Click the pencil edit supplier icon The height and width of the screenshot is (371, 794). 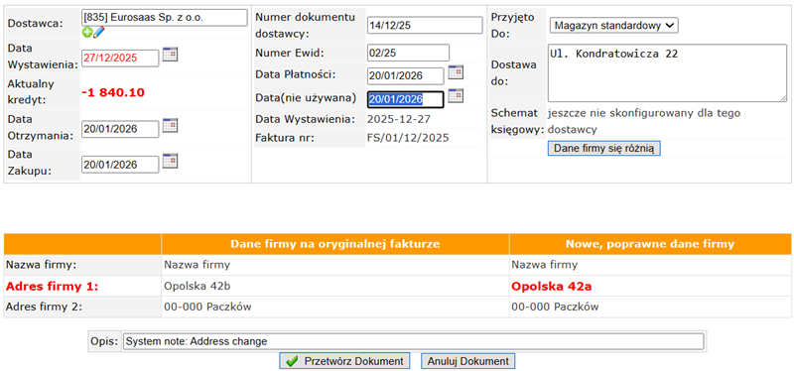coord(98,32)
